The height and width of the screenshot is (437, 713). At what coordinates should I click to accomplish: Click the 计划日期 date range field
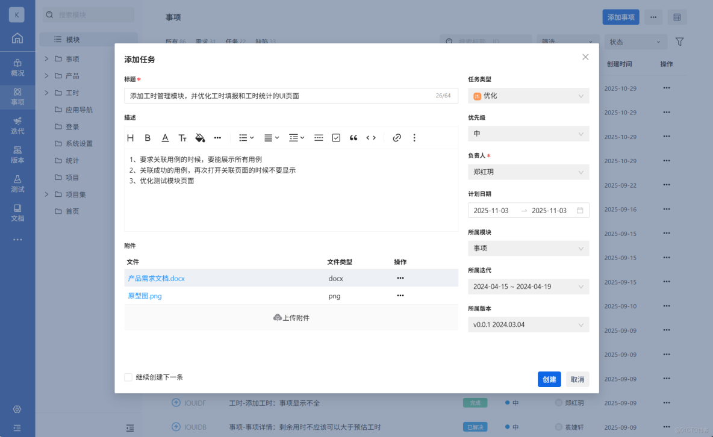click(x=528, y=210)
